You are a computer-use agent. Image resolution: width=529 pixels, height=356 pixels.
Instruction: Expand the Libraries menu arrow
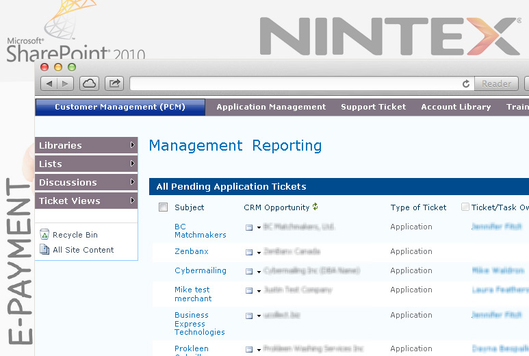(133, 144)
